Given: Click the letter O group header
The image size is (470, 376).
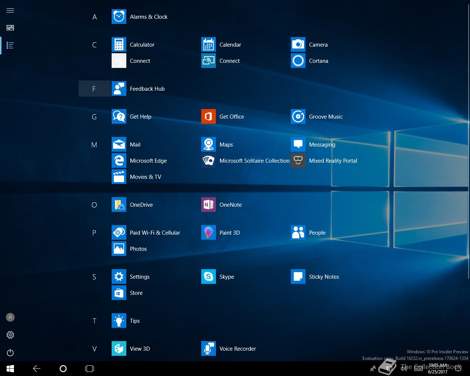Looking at the screenshot, I should pos(94,205).
